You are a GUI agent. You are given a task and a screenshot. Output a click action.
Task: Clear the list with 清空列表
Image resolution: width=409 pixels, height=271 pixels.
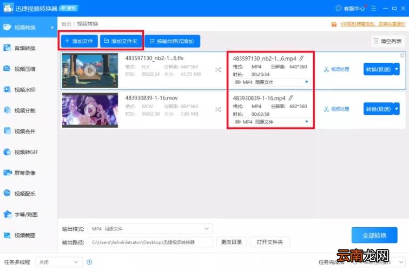387,41
